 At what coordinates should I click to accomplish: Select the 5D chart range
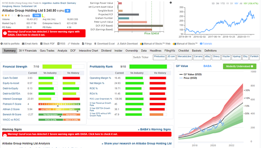point(213,3)
